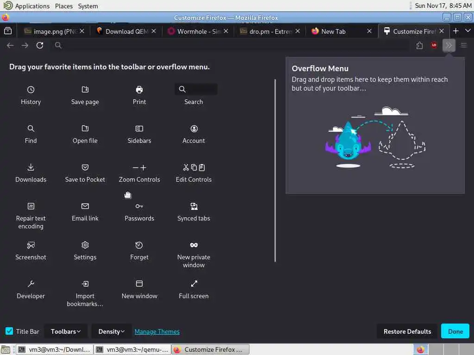Pick the Save page icon
The image size is (474, 355).
[x=85, y=89]
